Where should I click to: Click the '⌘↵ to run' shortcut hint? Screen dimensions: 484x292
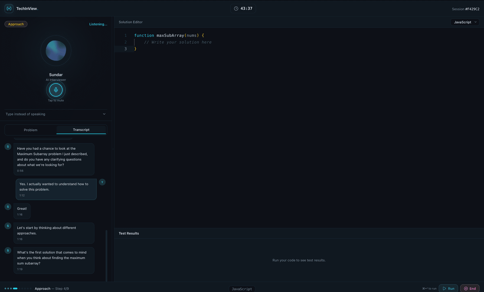429,288
